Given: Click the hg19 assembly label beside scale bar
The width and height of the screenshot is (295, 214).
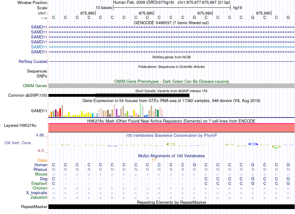Looking at the screenshot, I should (x=238, y=8).
